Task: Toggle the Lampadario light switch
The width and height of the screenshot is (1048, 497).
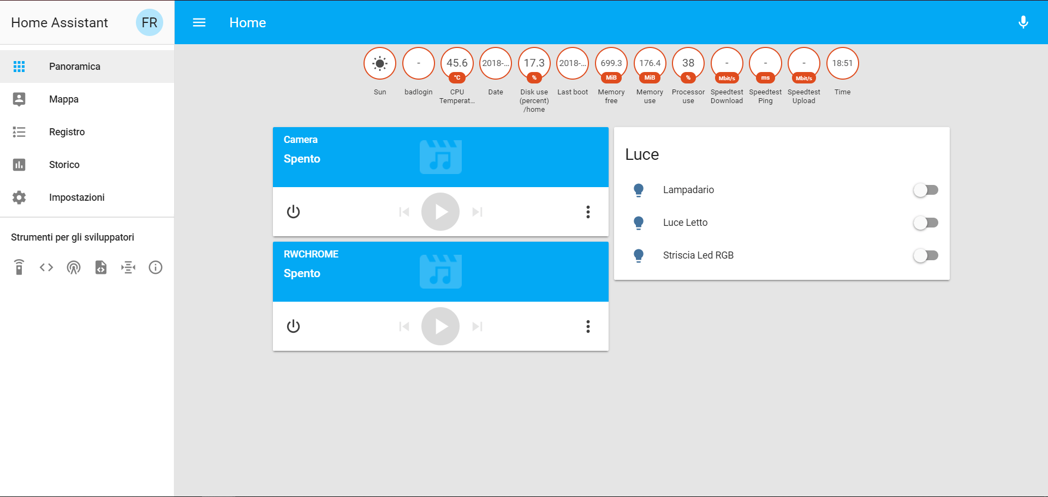Action: (x=925, y=190)
